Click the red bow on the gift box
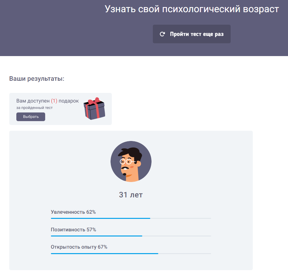 pos(94,101)
